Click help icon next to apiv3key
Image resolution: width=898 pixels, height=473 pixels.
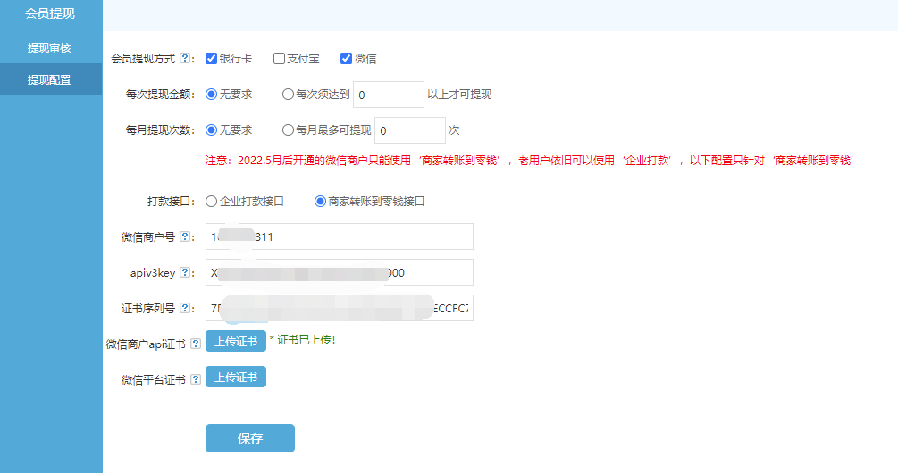pyautogui.click(x=185, y=273)
